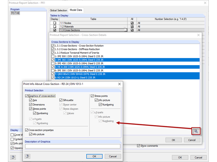Image resolution: width=217 pixels, height=162 pixels.
Task: Uncheck display box for 1.3 Cross-Sections
Action: (x=55, y=30)
